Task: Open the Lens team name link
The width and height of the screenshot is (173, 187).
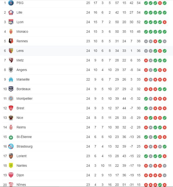Action: pyautogui.click(x=20, y=51)
